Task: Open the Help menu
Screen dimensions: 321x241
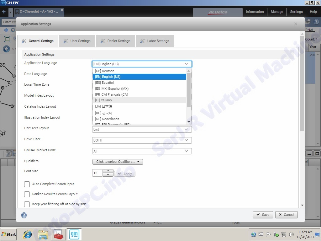Action: pyautogui.click(x=313, y=12)
